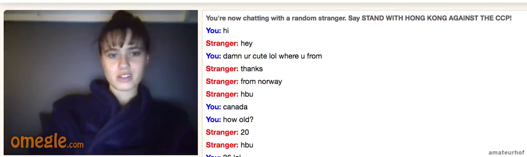Click the amateurhof watermark text
This screenshot has width=527, height=157.
coord(506,152)
